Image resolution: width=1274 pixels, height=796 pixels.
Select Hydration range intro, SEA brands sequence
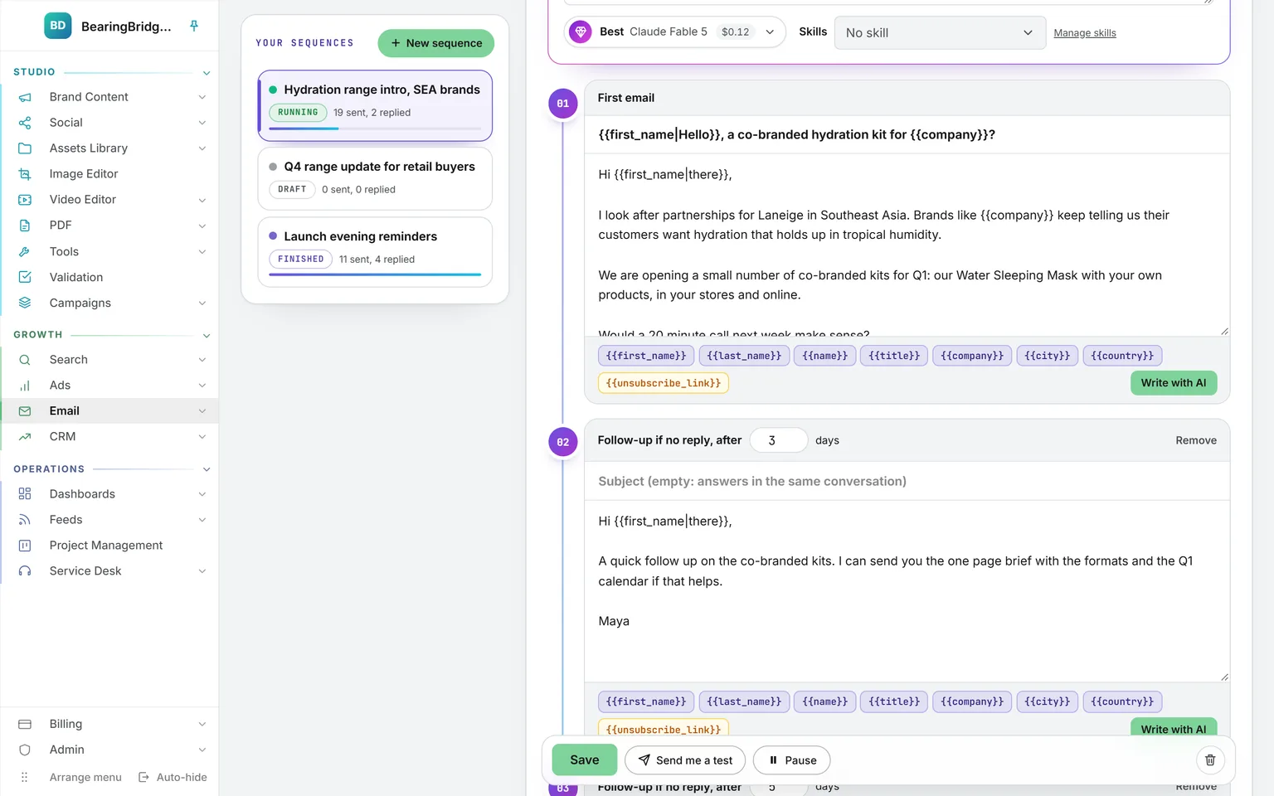coord(375,105)
